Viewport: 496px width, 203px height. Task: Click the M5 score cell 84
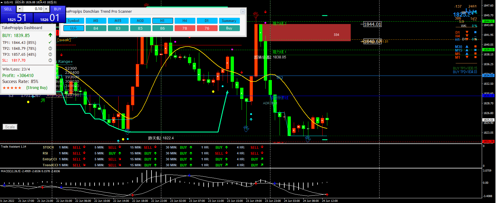pyautogui.click(x=96, y=28)
